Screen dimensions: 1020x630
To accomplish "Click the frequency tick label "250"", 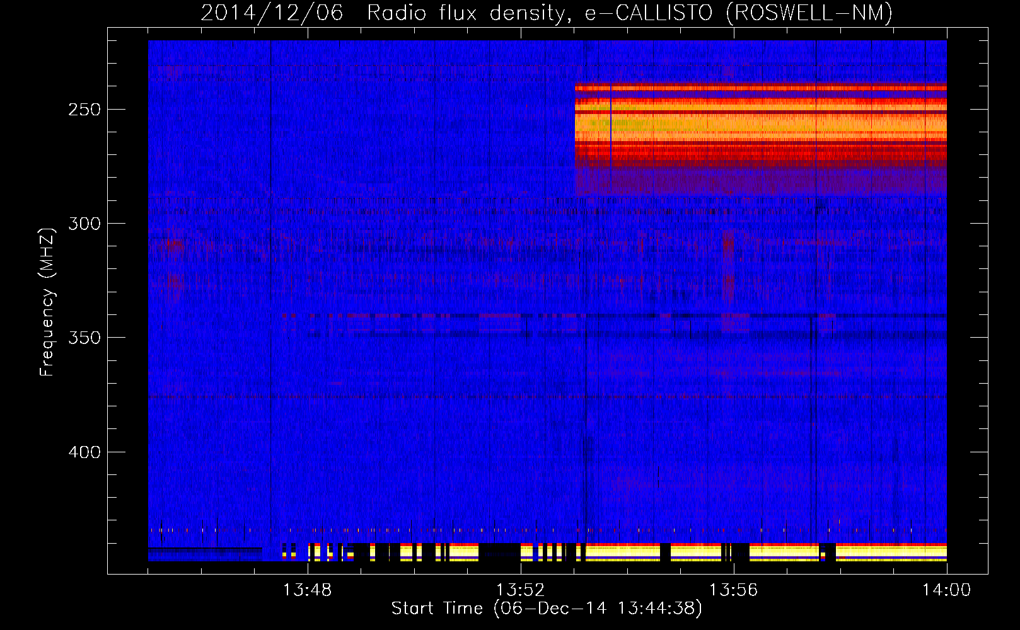I will click(84, 110).
